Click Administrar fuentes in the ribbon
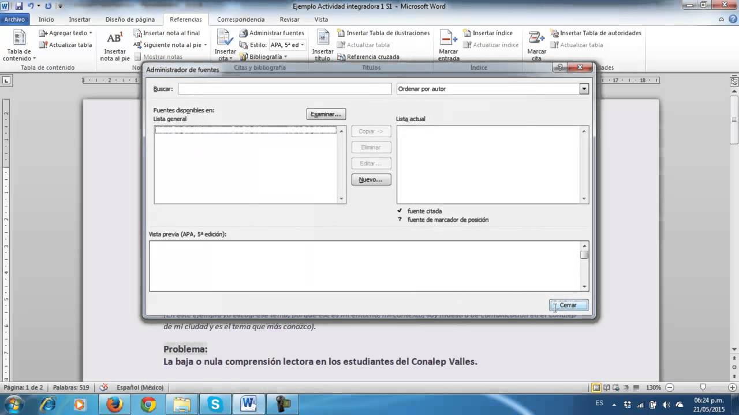The height and width of the screenshot is (415, 739). click(x=271, y=33)
